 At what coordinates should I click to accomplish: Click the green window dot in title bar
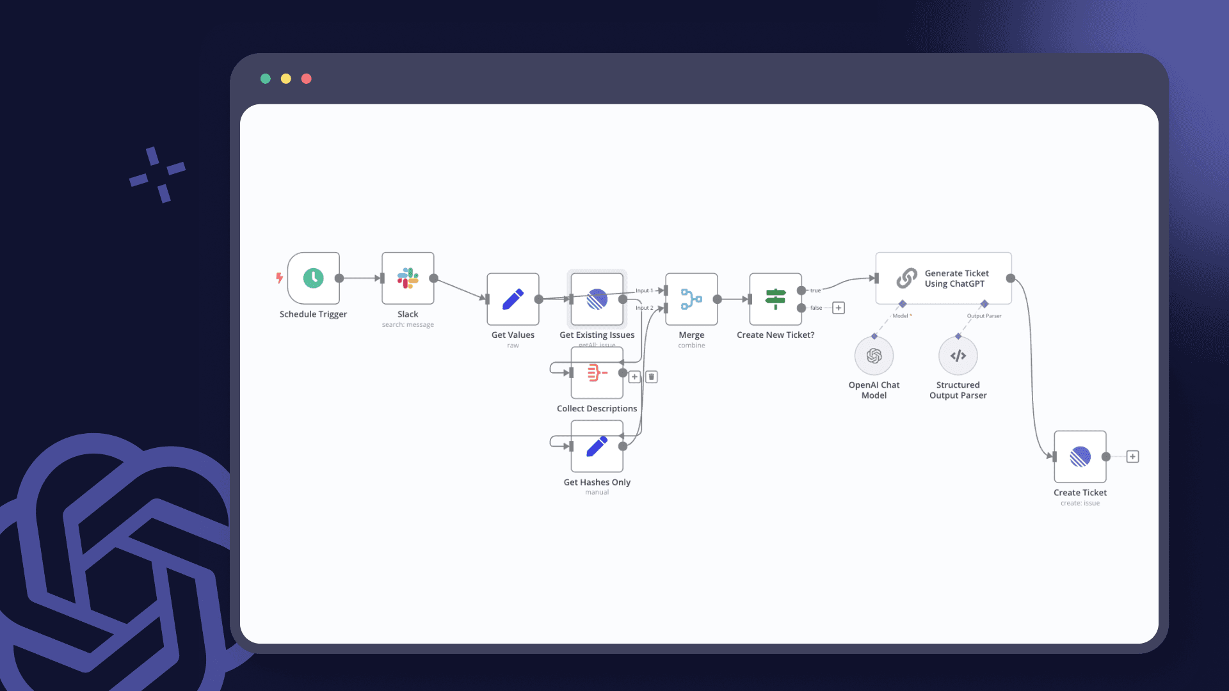(266, 79)
